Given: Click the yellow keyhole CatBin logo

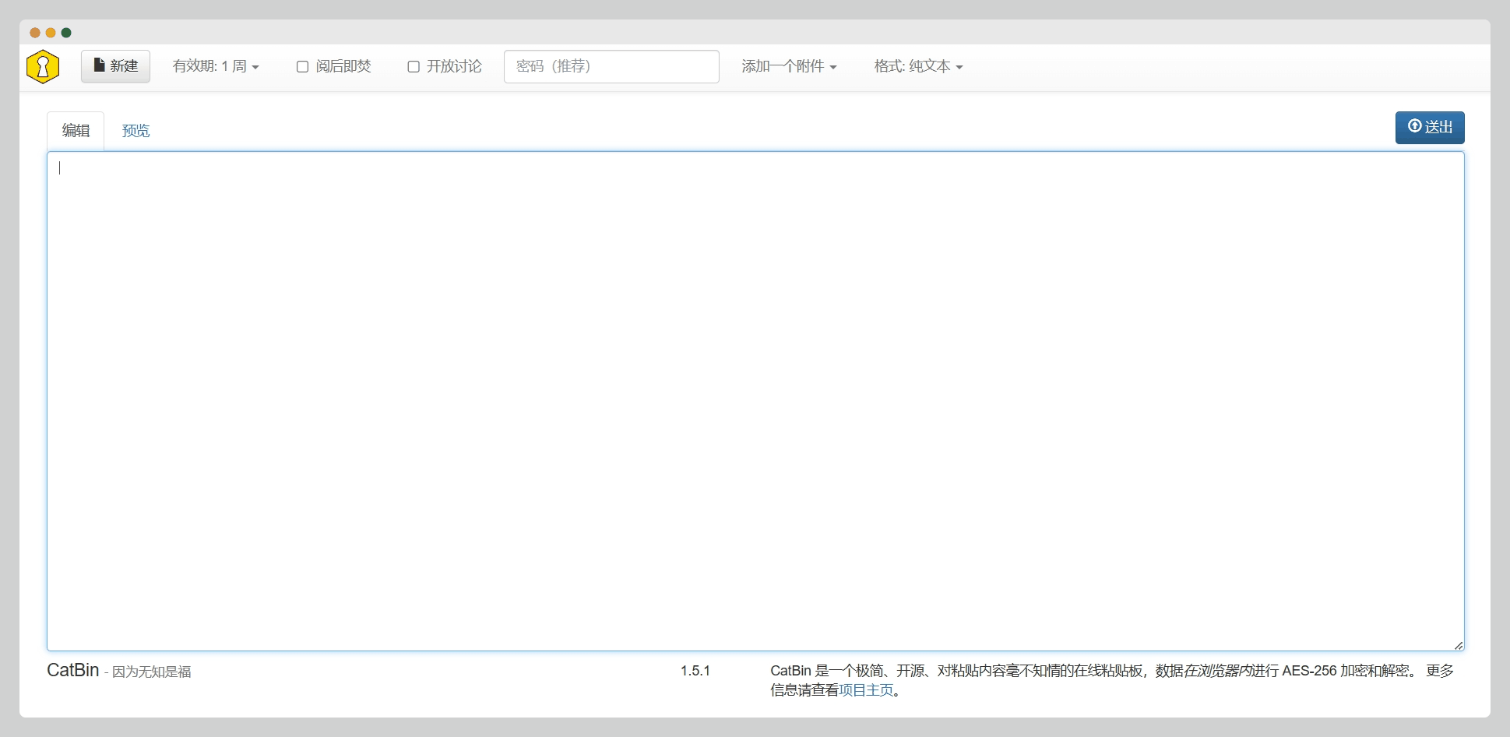Looking at the screenshot, I should tap(43, 67).
